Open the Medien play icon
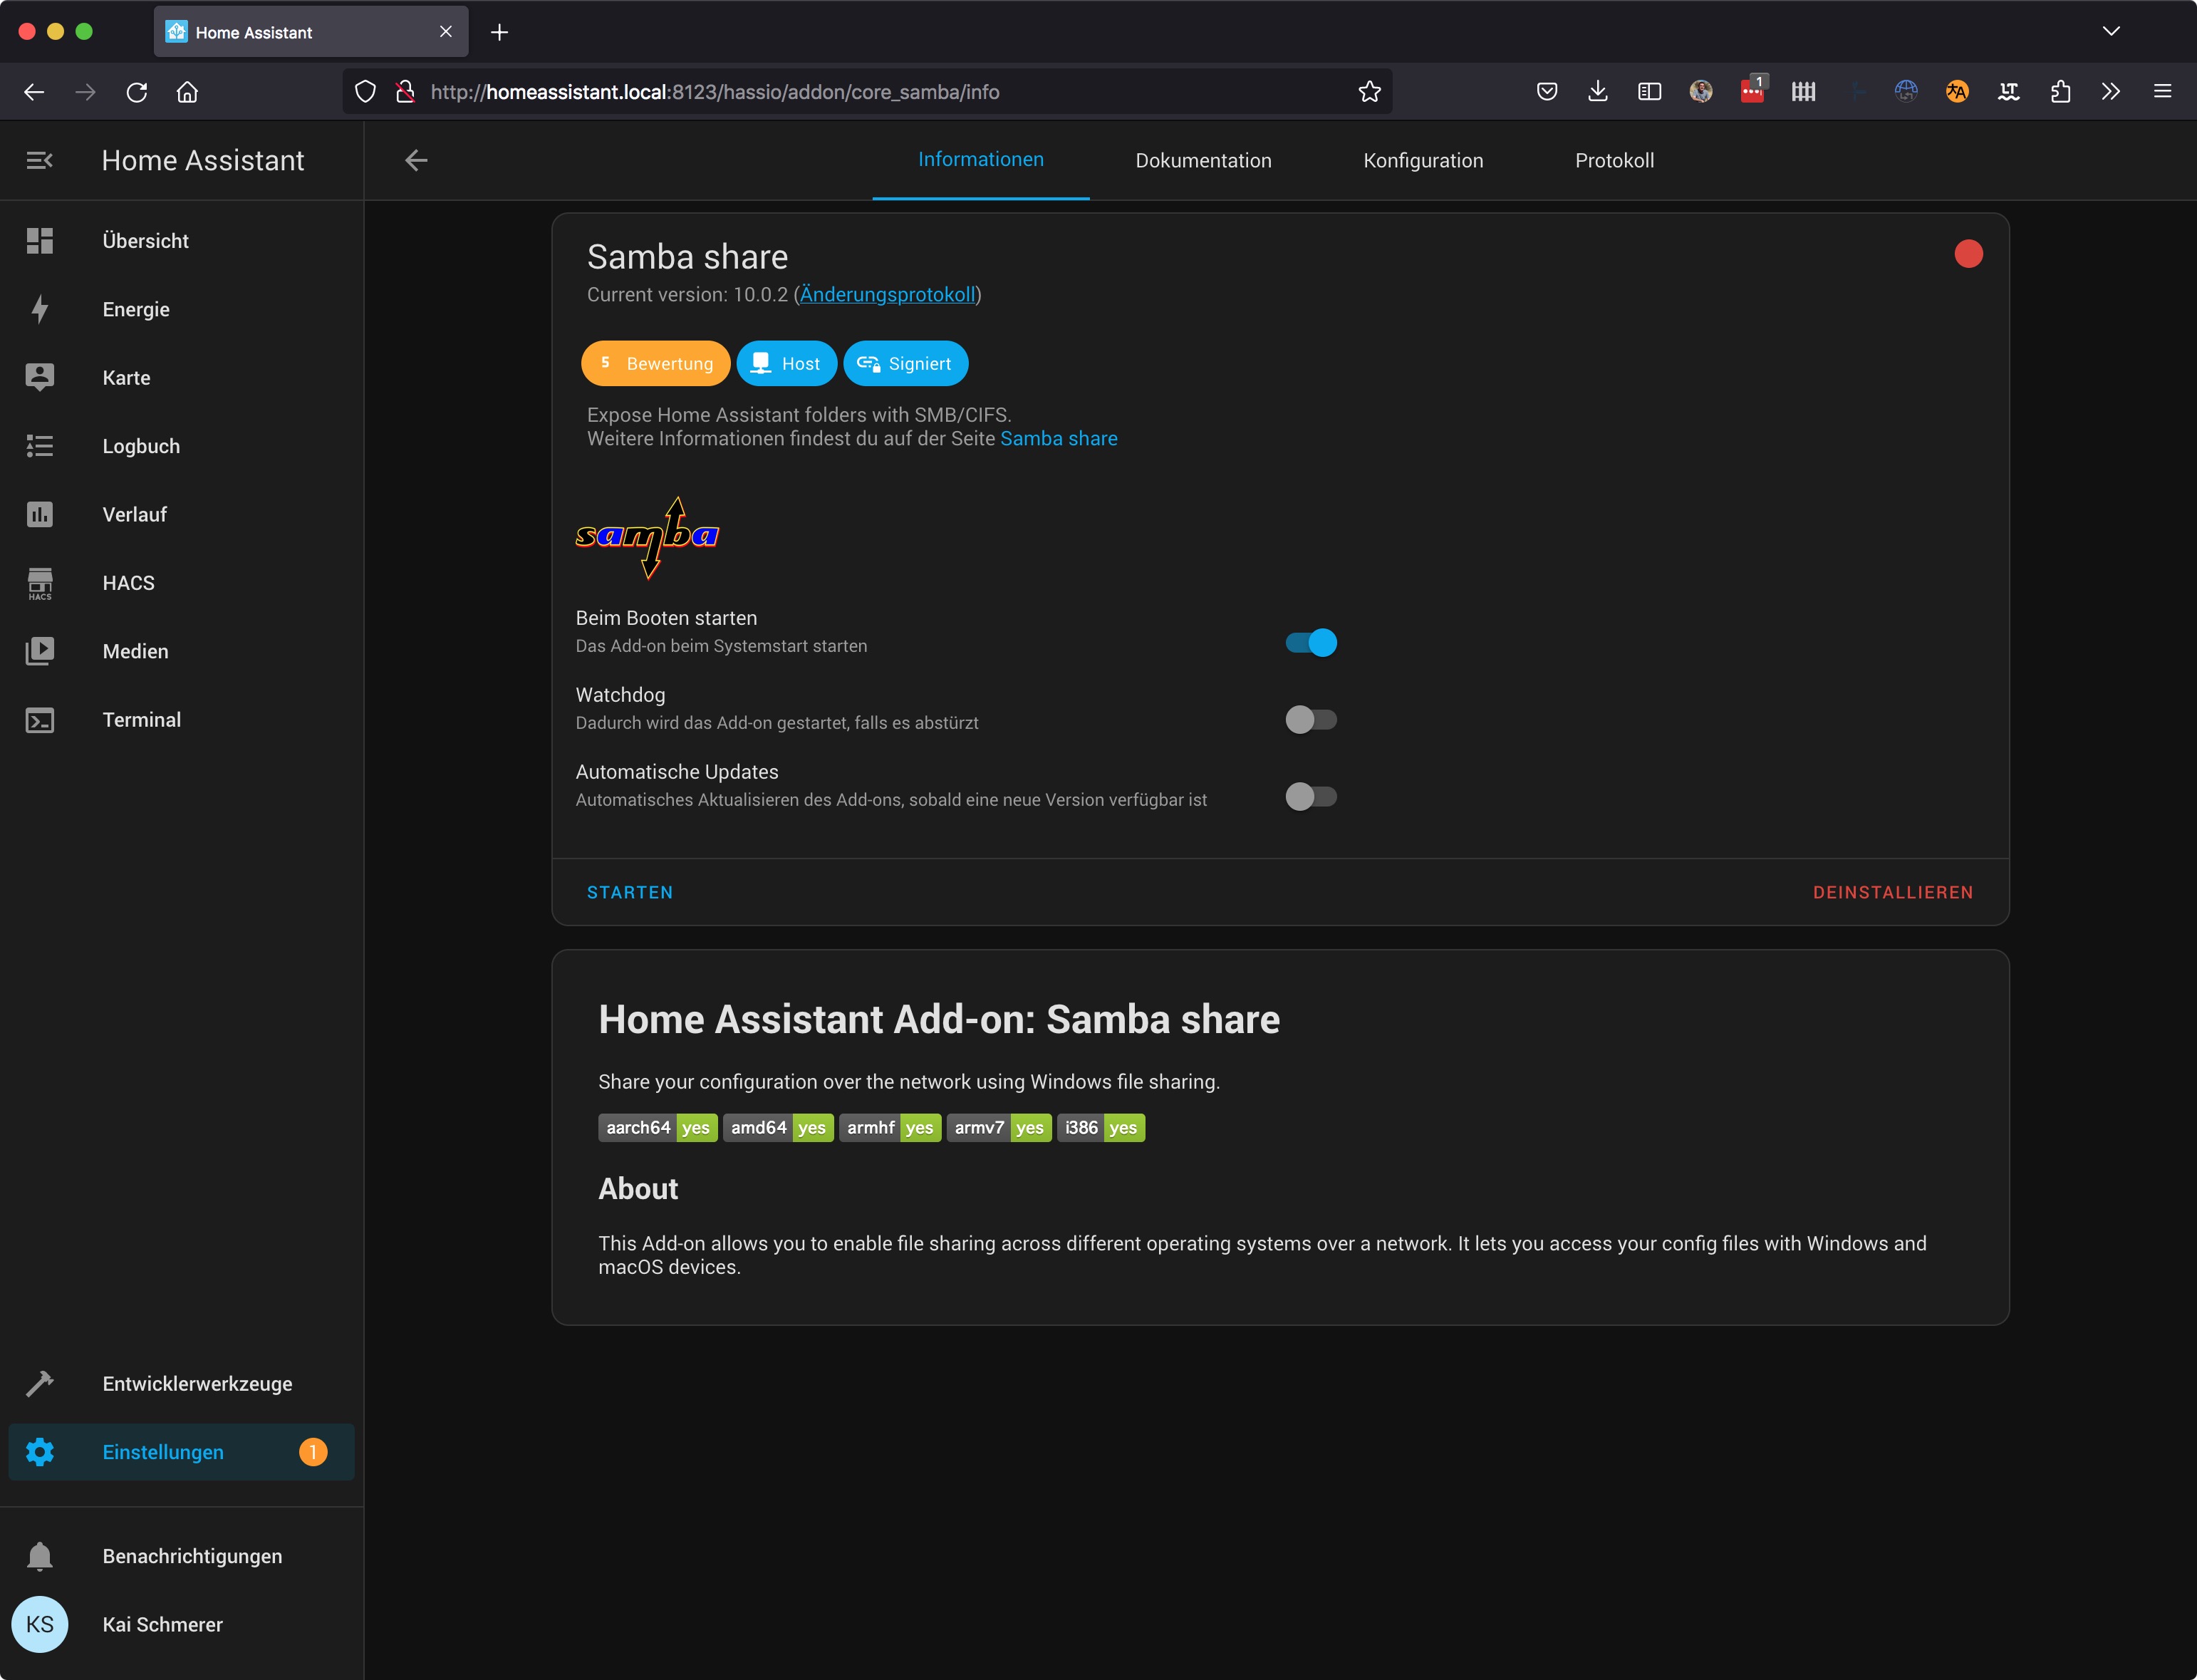This screenshot has width=2197, height=1680. coord(39,651)
